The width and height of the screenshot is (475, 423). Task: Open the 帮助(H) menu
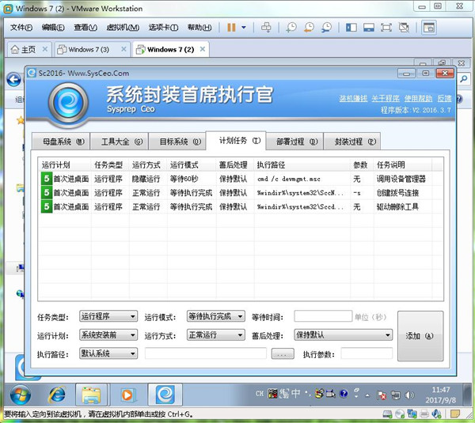pos(199,28)
